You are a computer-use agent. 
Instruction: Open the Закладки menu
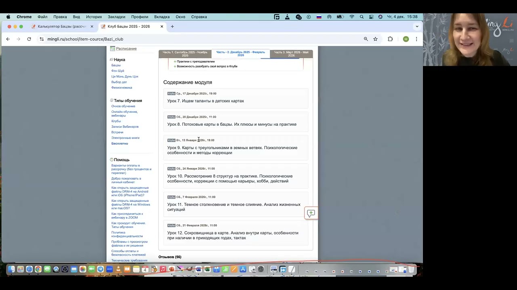pyautogui.click(x=116, y=17)
